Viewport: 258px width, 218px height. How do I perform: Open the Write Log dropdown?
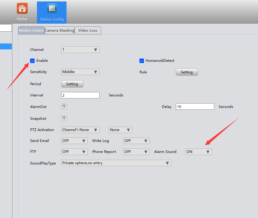click(137, 141)
